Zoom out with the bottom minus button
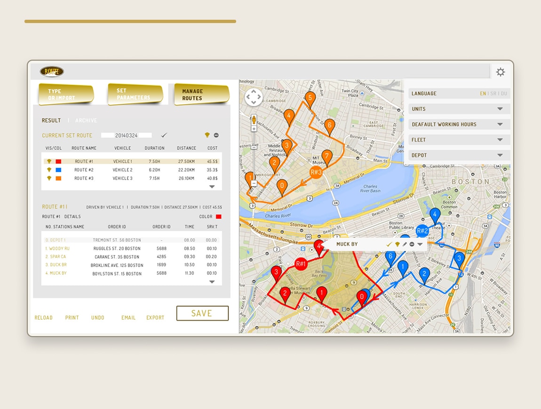 point(254,183)
